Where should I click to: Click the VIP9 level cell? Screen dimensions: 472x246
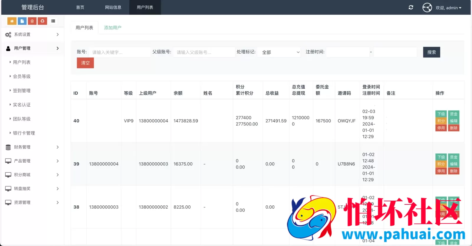click(x=129, y=121)
